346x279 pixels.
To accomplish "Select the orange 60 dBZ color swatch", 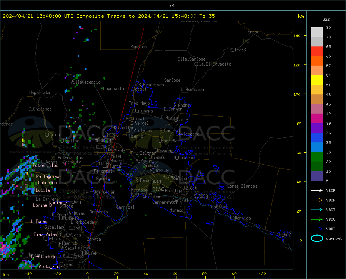I will (x=317, y=61).
